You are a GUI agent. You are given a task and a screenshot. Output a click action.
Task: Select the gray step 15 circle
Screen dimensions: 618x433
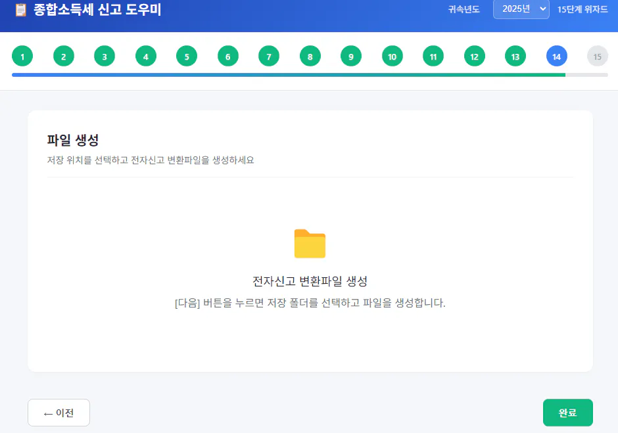pyautogui.click(x=598, y=57)
